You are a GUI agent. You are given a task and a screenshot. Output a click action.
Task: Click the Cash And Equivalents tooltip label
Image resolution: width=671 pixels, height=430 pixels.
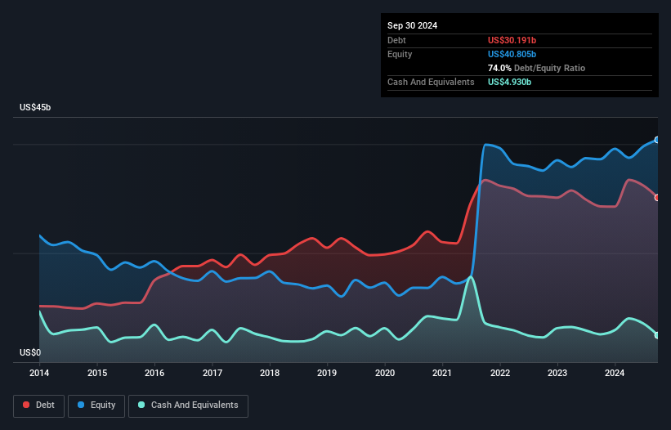(x=431, y=82)
